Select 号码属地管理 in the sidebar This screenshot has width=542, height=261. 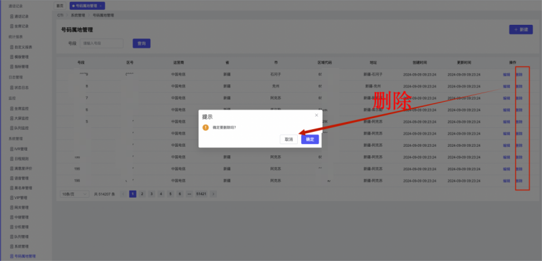25,256
